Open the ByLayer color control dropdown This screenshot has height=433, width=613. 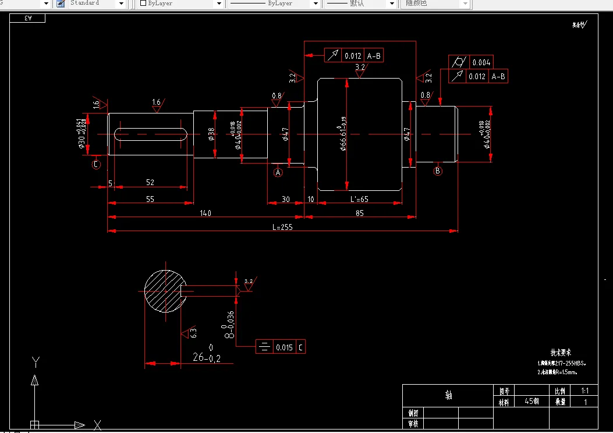(219, 3)
